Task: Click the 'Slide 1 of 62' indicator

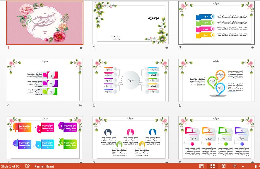Action: 11,166
